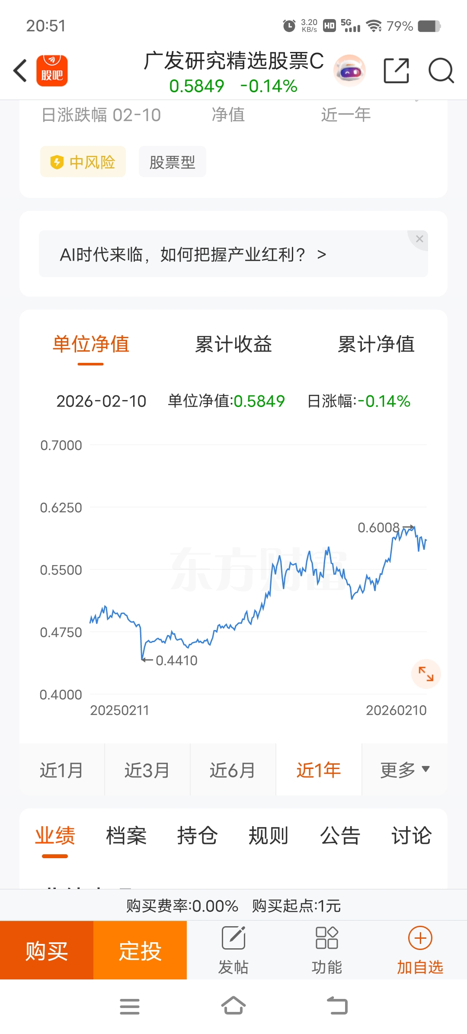Tap the 中风险 risk badge
Screen dimensions: 467x1034
[x=83, y=162]
